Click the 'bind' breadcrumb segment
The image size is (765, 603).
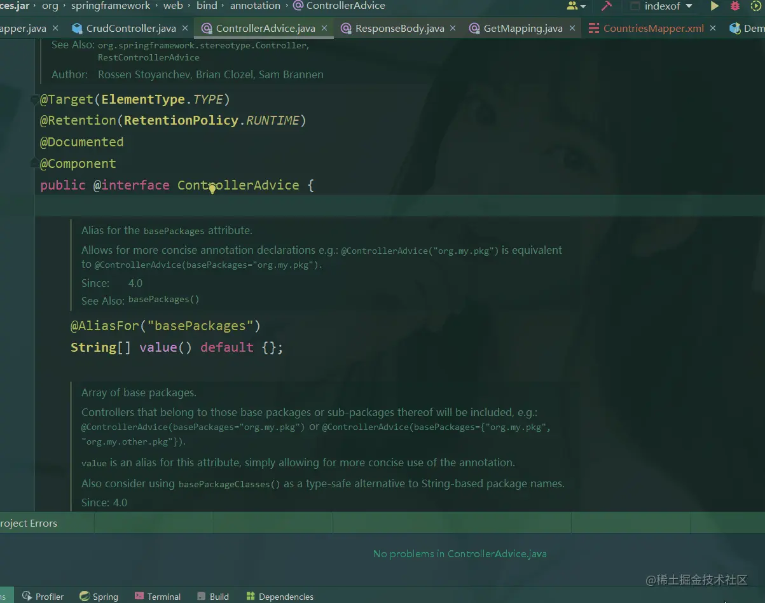coord(207,6)
